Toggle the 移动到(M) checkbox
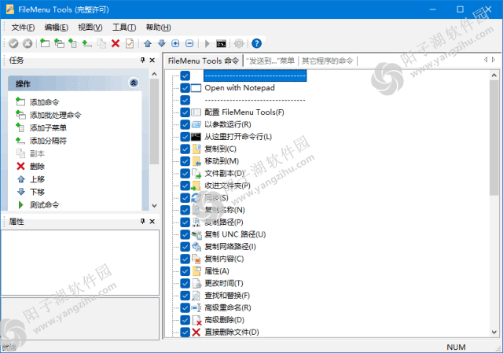This screenshot has height=353, width=503. click(185, 161)
